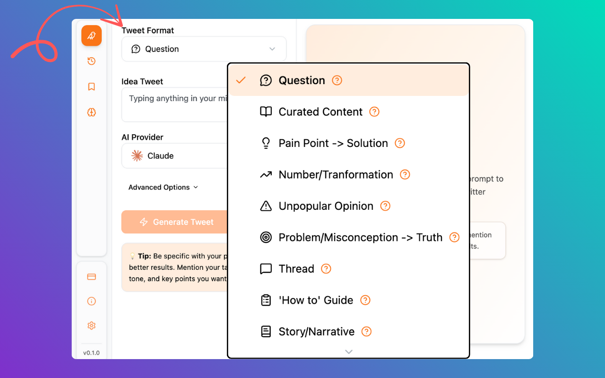Viewport: 605px width, 378px height.
Task: Click the scroll-down chevron at list bottom
Action: tap(349, 352)
